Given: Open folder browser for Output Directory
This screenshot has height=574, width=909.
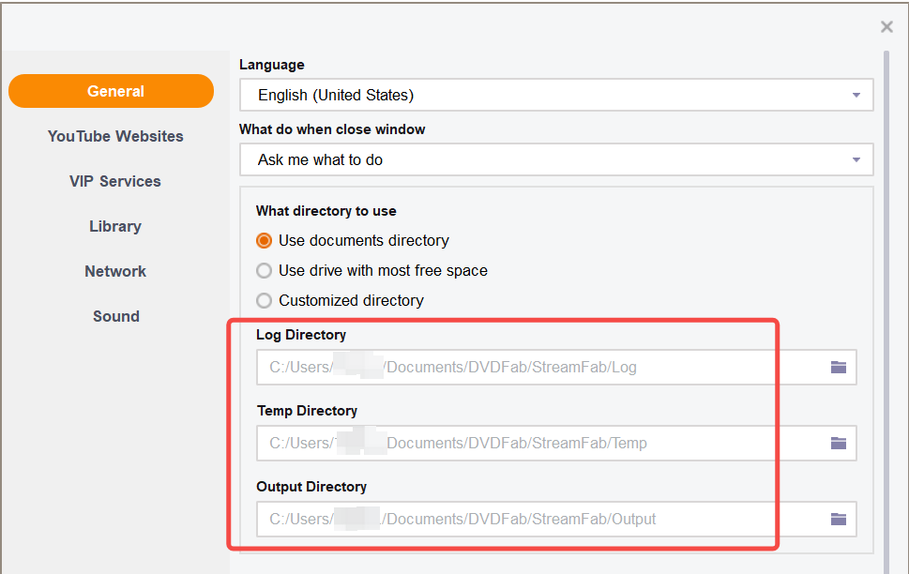Looking at the screenshot, I should point(838,519).
